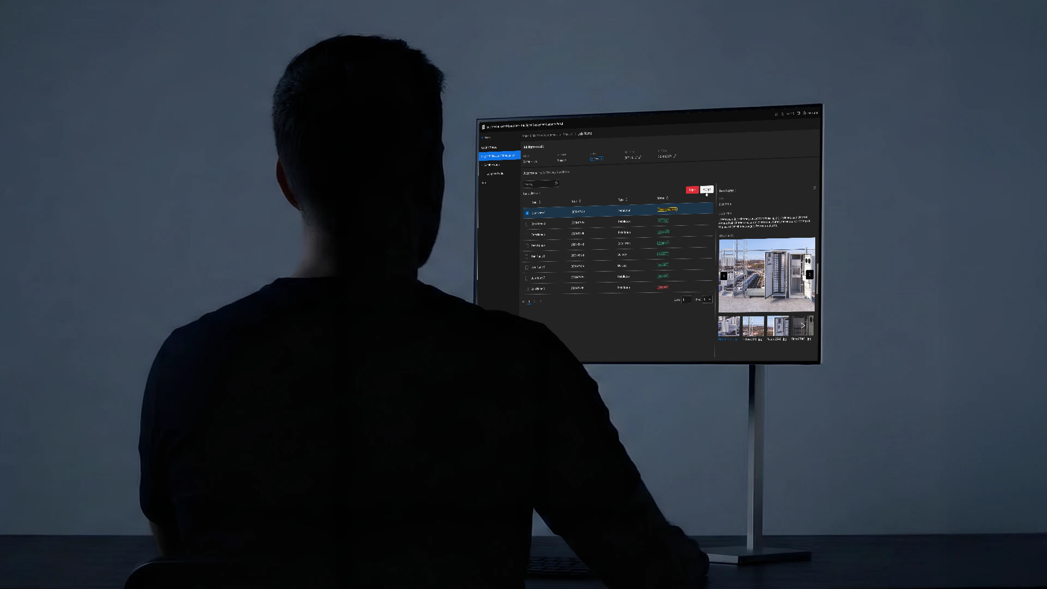Screen dimensions: 1047x589
Task: Sort table by the Date column icon
Action: (580, 201)
